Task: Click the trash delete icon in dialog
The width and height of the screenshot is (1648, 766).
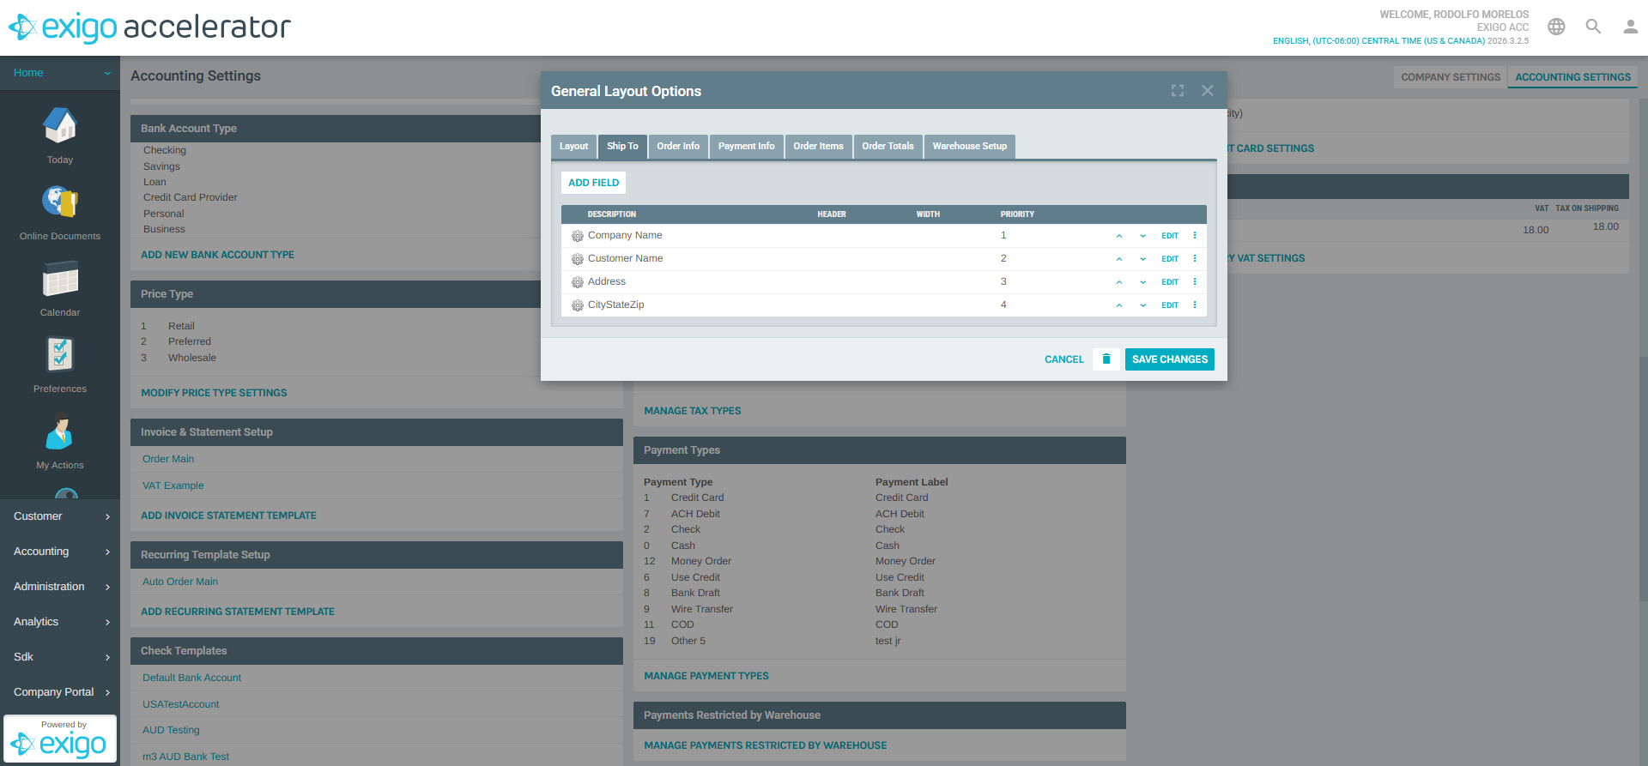Action: [1106, 359]
